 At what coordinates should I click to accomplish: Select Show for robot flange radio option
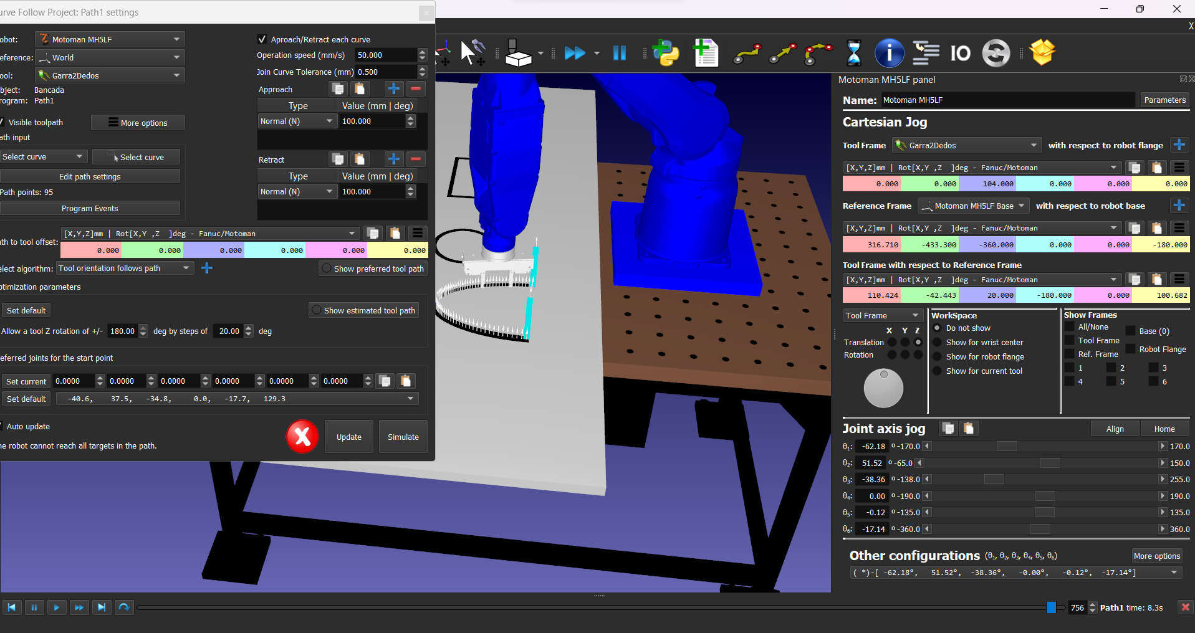click(x=937, y=357)
